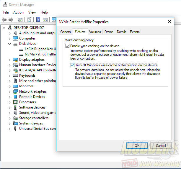
Task: Expand the Network adapters node
Action: point(9,92)
